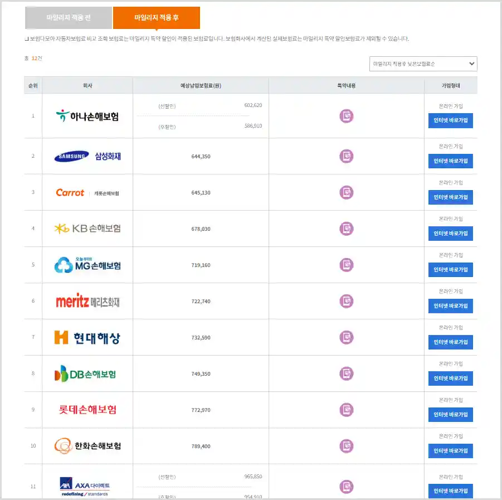This screenshot has width=502, height=500.
Task: Click the Carrot 캐롯손해보험 logo
Action: click(87, 192)
